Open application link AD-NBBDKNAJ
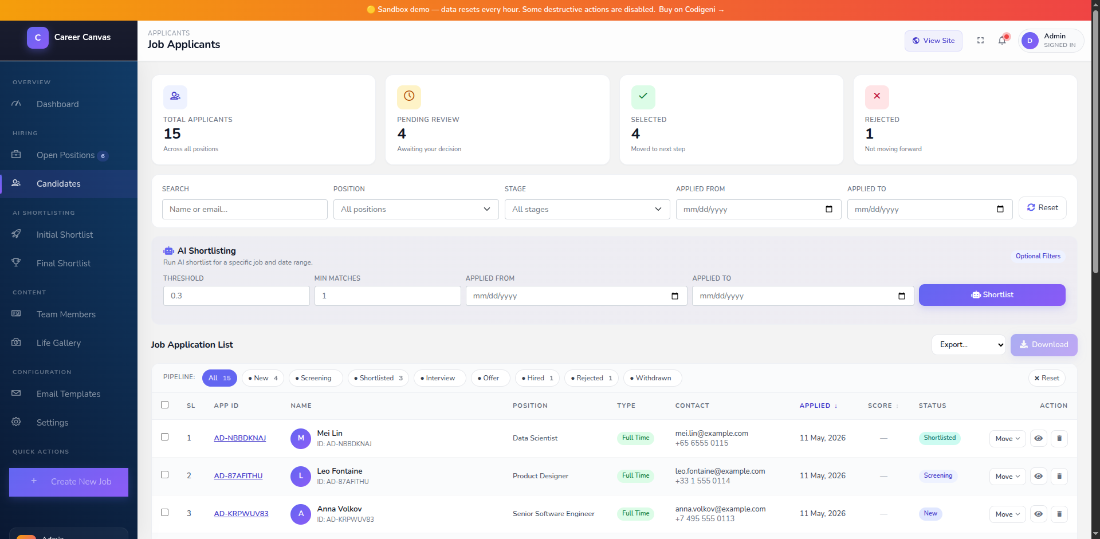The width and height of the screenshot is (1100, 539). (240, 438)
